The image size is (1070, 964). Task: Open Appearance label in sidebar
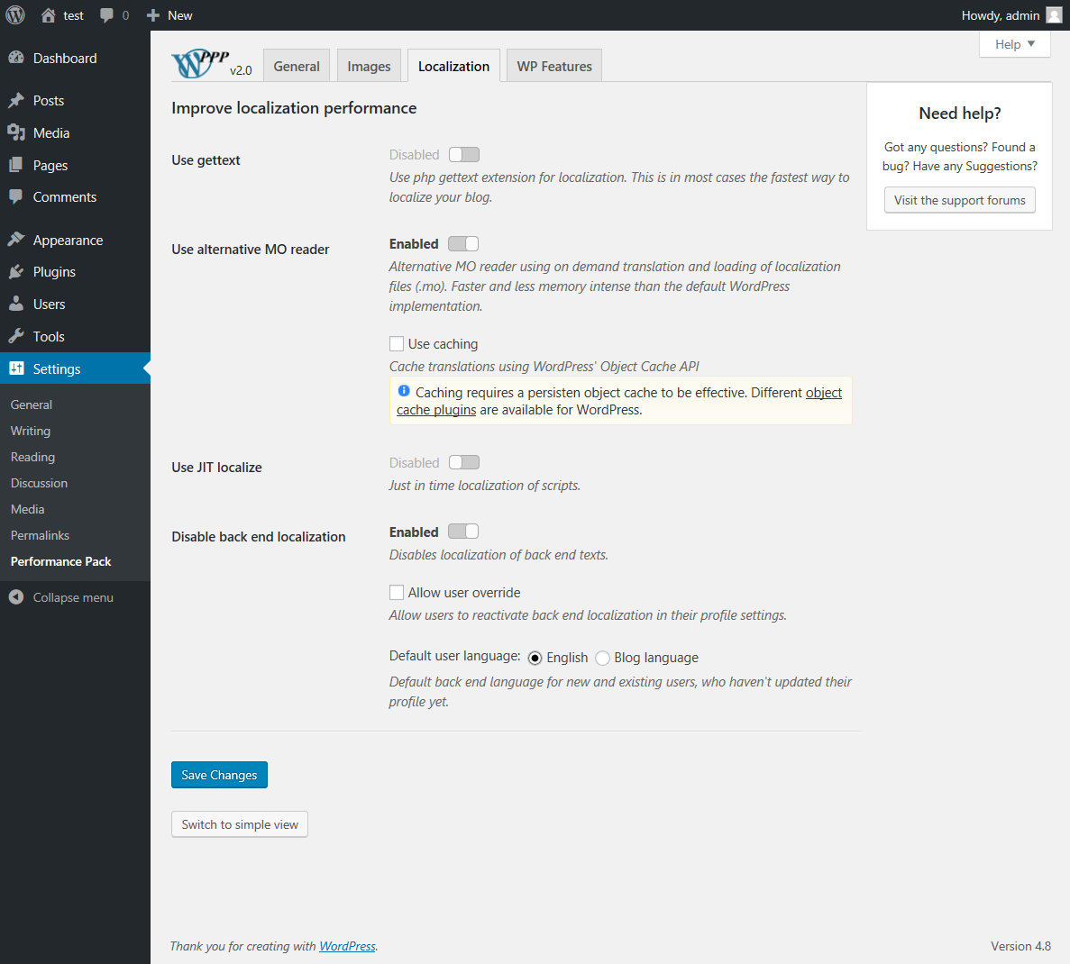click(x=68, y=240)
